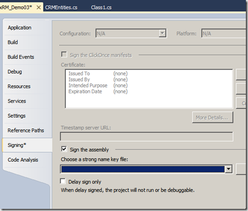Click the strong name key file combo box
The image size is (248, 211).
[x=146, y=169]
